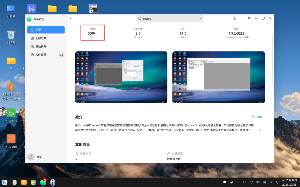Select the tt folder on desktop

[11, 63]
